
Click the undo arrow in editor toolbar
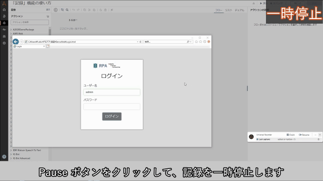point(74,10)
